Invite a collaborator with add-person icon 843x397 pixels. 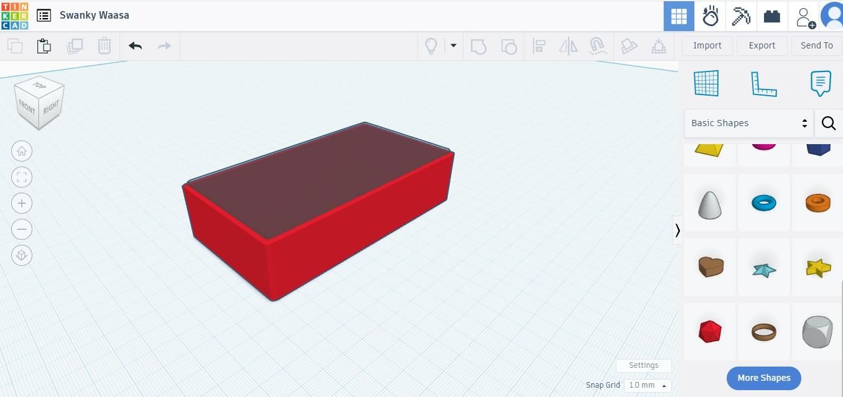click(804, 16)
